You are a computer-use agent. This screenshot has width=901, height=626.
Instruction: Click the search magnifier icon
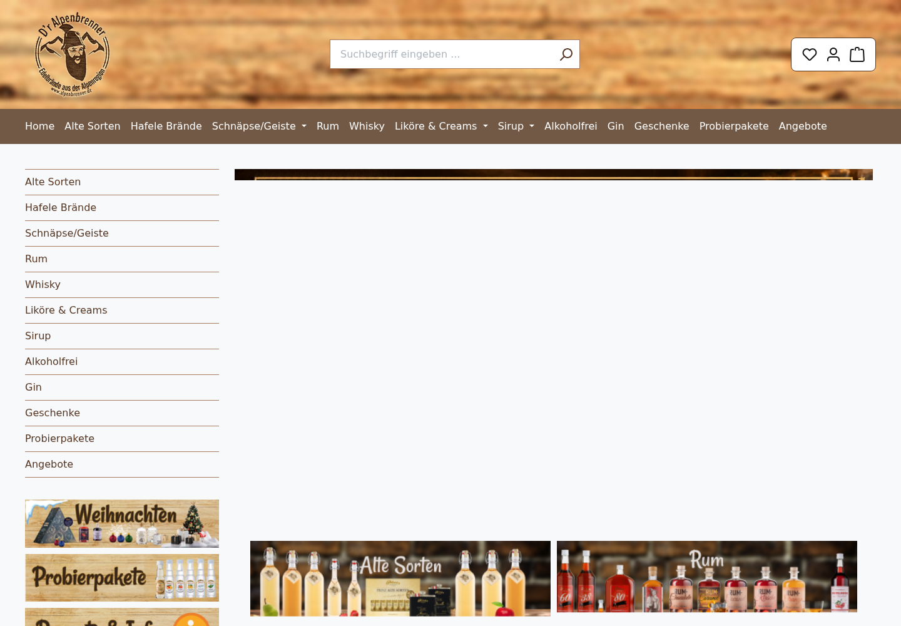[566, 54]
